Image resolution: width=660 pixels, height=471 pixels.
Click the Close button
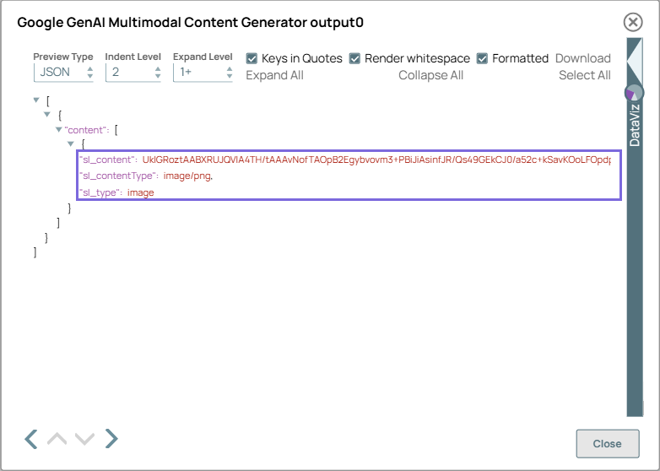(x=608, y=444)
